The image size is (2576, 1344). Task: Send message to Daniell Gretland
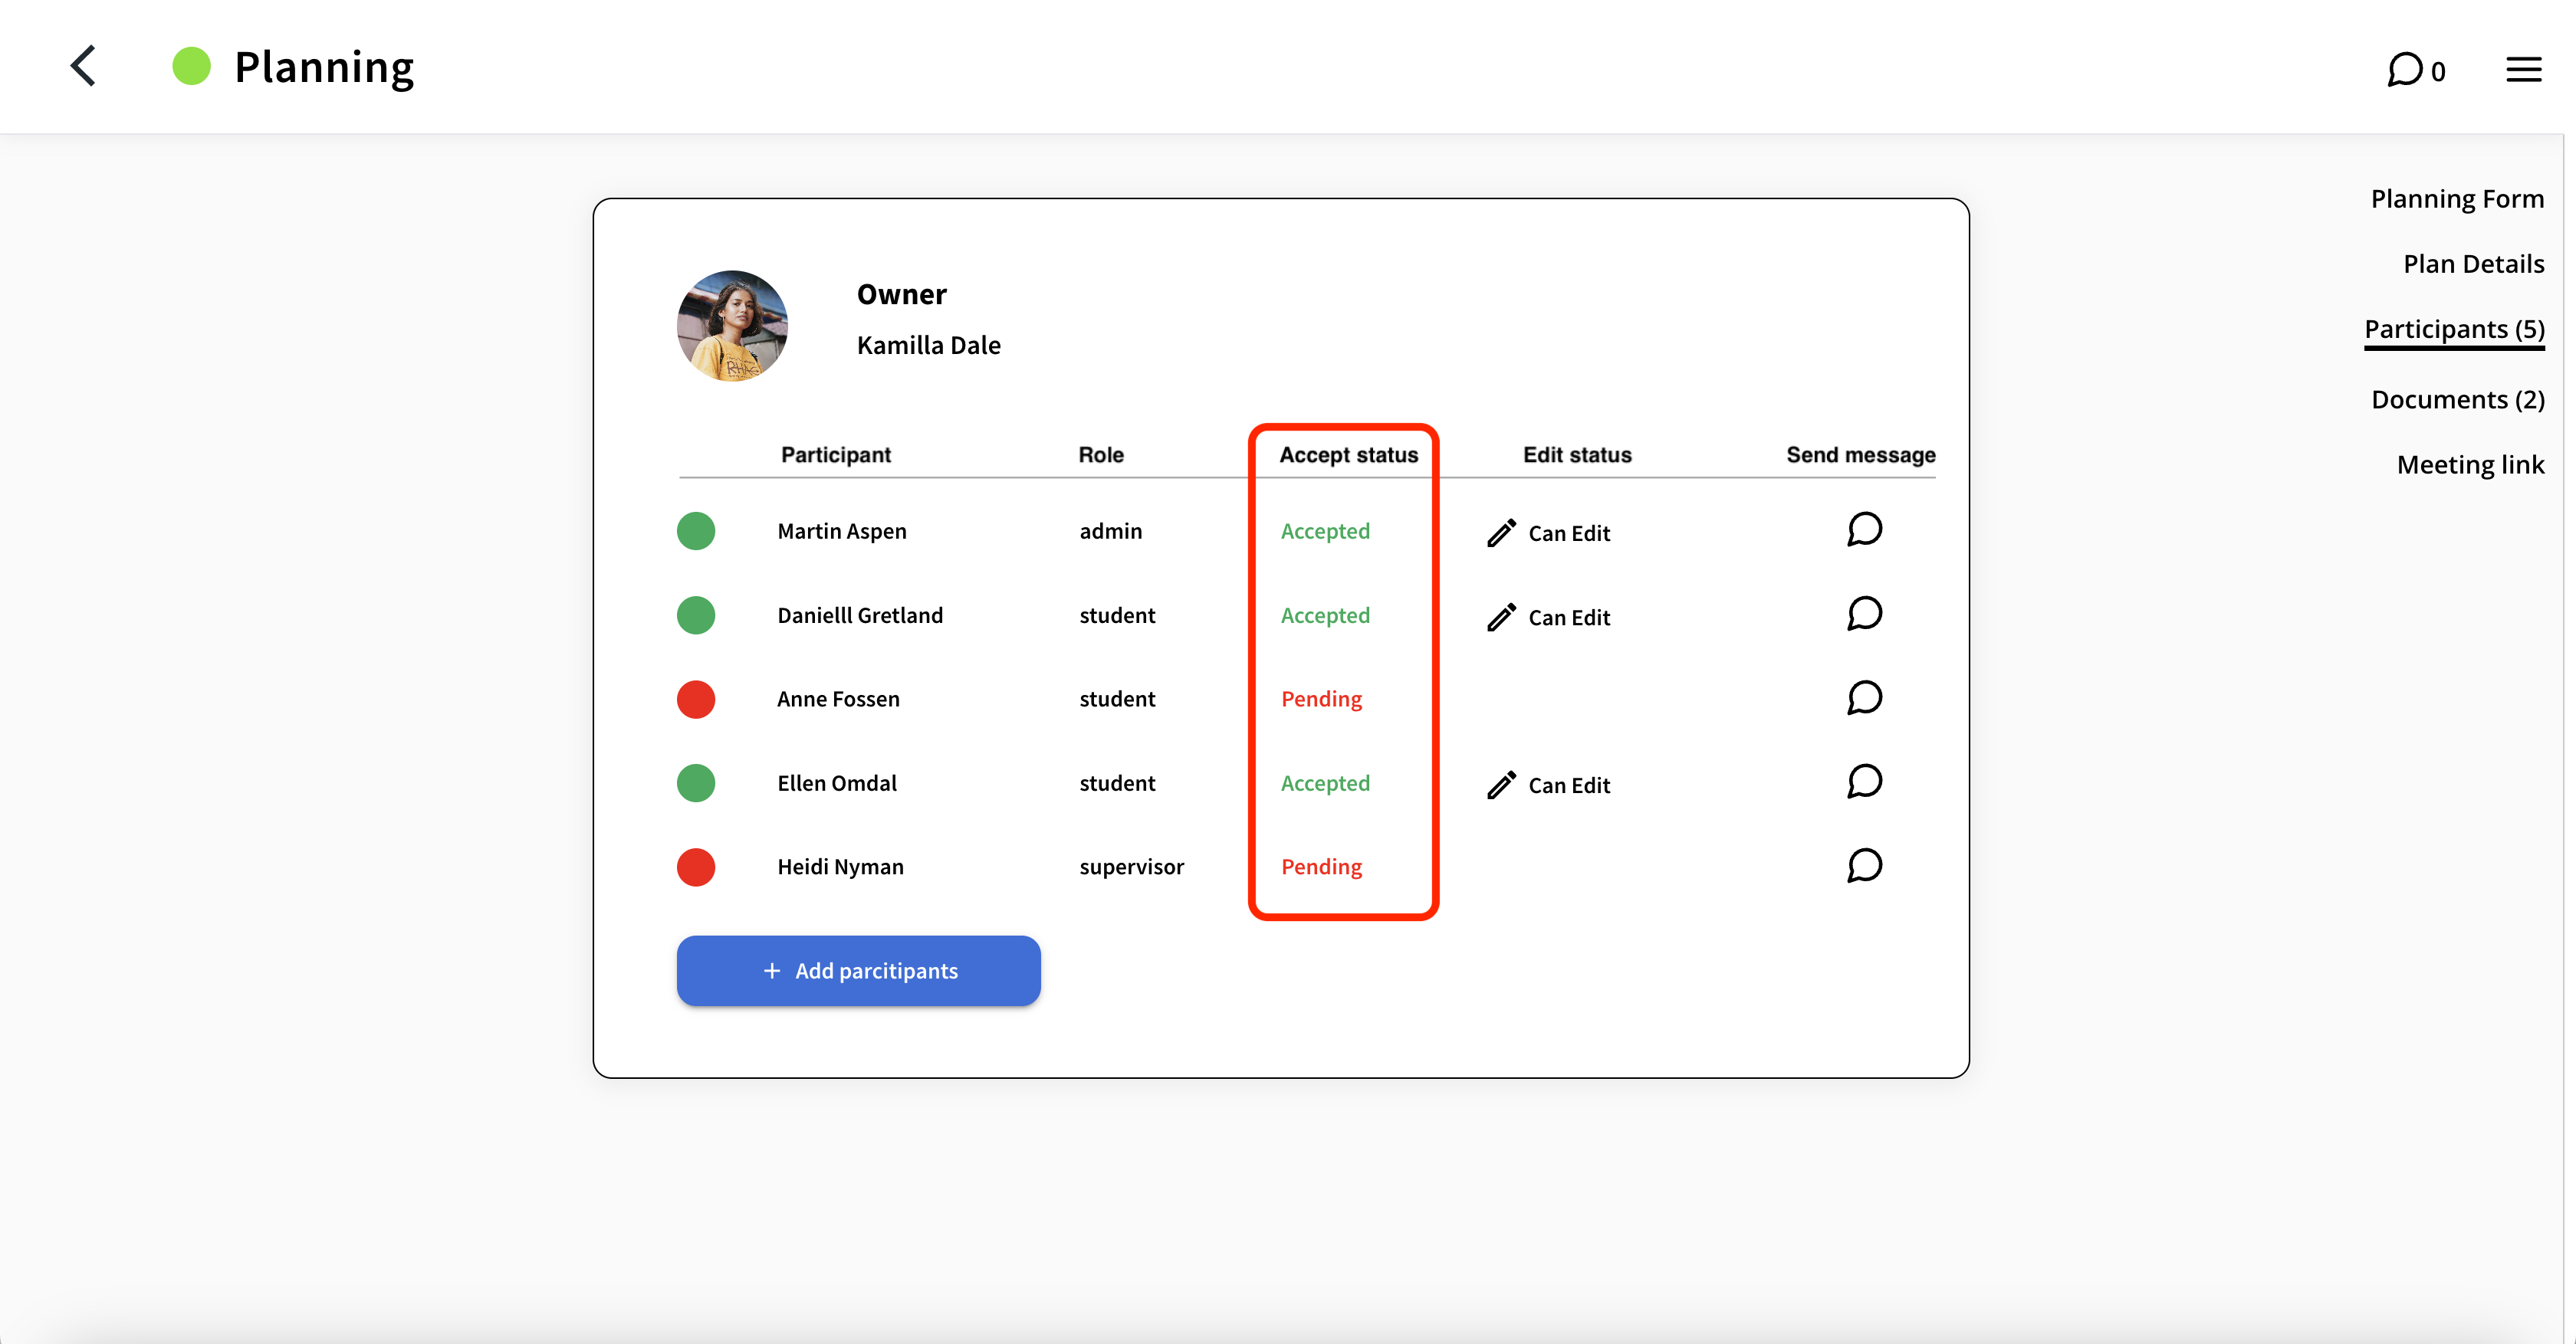coord(1863,614)
